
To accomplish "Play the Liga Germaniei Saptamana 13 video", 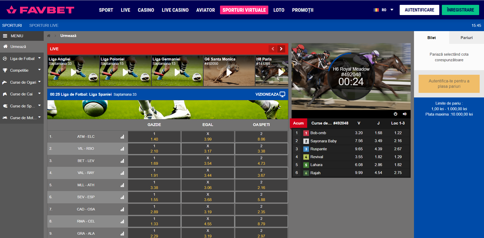I will [x=177, y=71].
